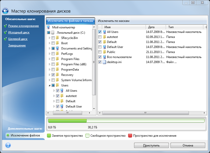Switch to the exclude by masks tab
Screen dimensions: 210x153
point(113,21)
